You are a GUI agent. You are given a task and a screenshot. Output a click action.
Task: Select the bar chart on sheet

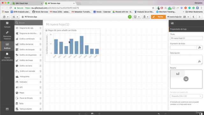73,45
